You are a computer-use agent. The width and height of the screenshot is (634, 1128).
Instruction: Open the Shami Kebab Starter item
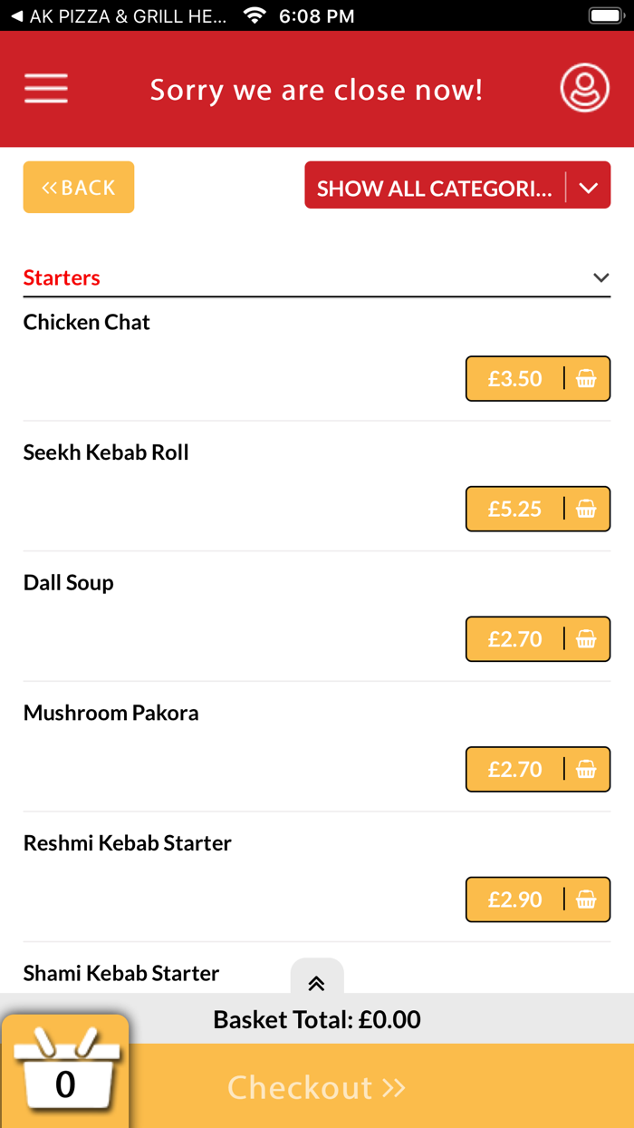(x=121, y=973)
